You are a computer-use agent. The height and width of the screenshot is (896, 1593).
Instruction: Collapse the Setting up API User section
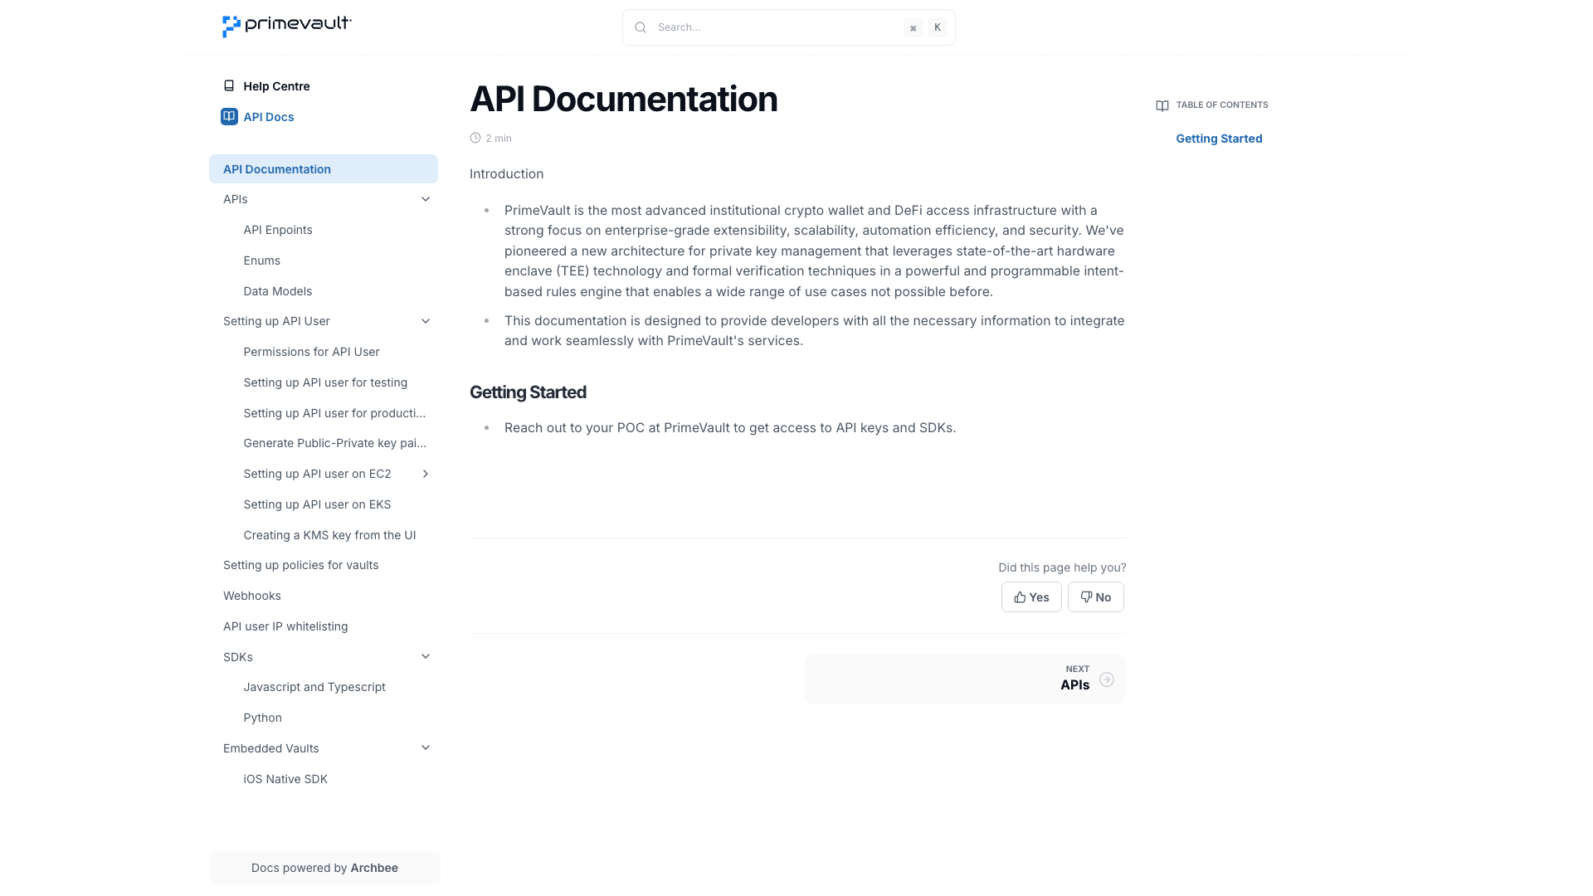(426, 320)
